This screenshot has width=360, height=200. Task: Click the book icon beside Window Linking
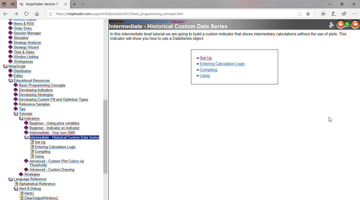point(11,57)
